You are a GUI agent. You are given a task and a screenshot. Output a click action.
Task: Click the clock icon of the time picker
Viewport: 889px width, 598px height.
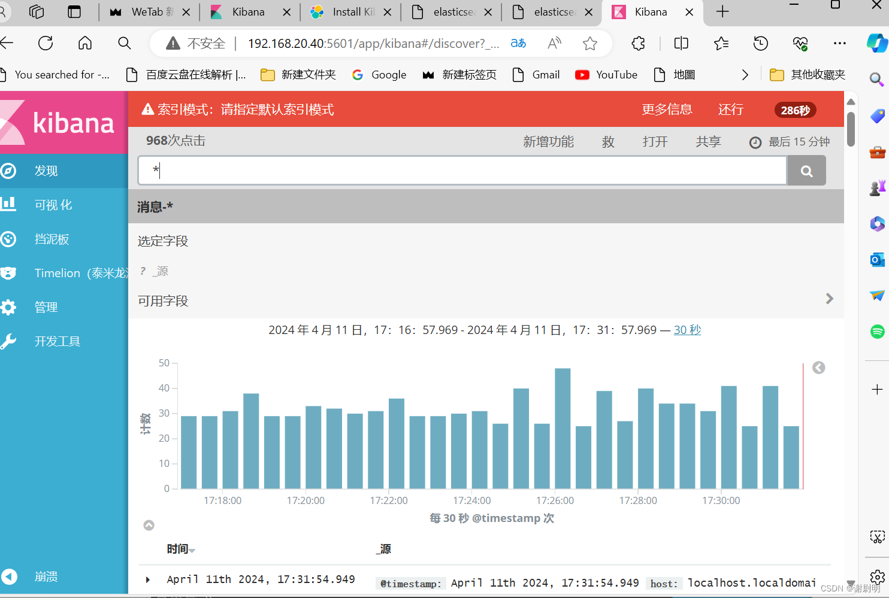click(x=755, y=142)
